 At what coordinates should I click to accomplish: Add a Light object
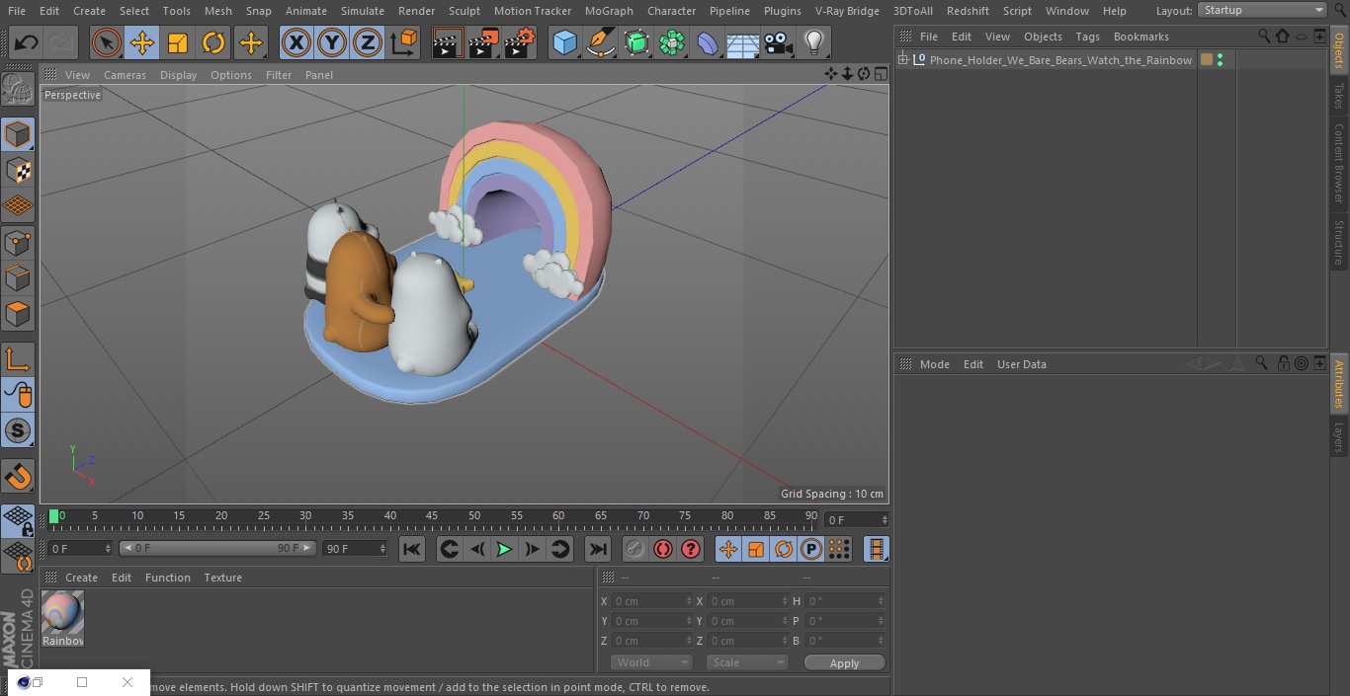[814, 43]
